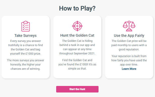Click the How to Play? heading

[x=77, y=9]
